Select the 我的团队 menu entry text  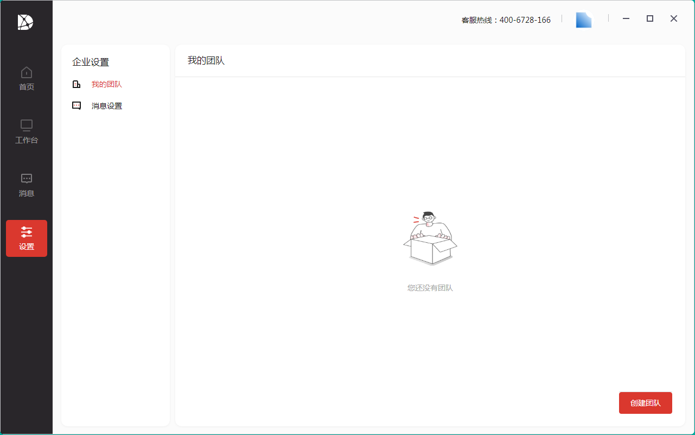tap(106, 84)
